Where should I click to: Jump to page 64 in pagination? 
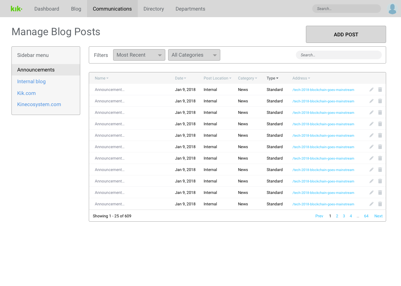(x=366, y=216)
